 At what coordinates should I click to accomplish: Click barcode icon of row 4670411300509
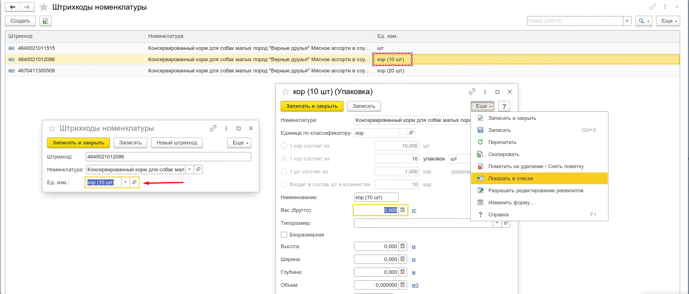coord(12,71)
